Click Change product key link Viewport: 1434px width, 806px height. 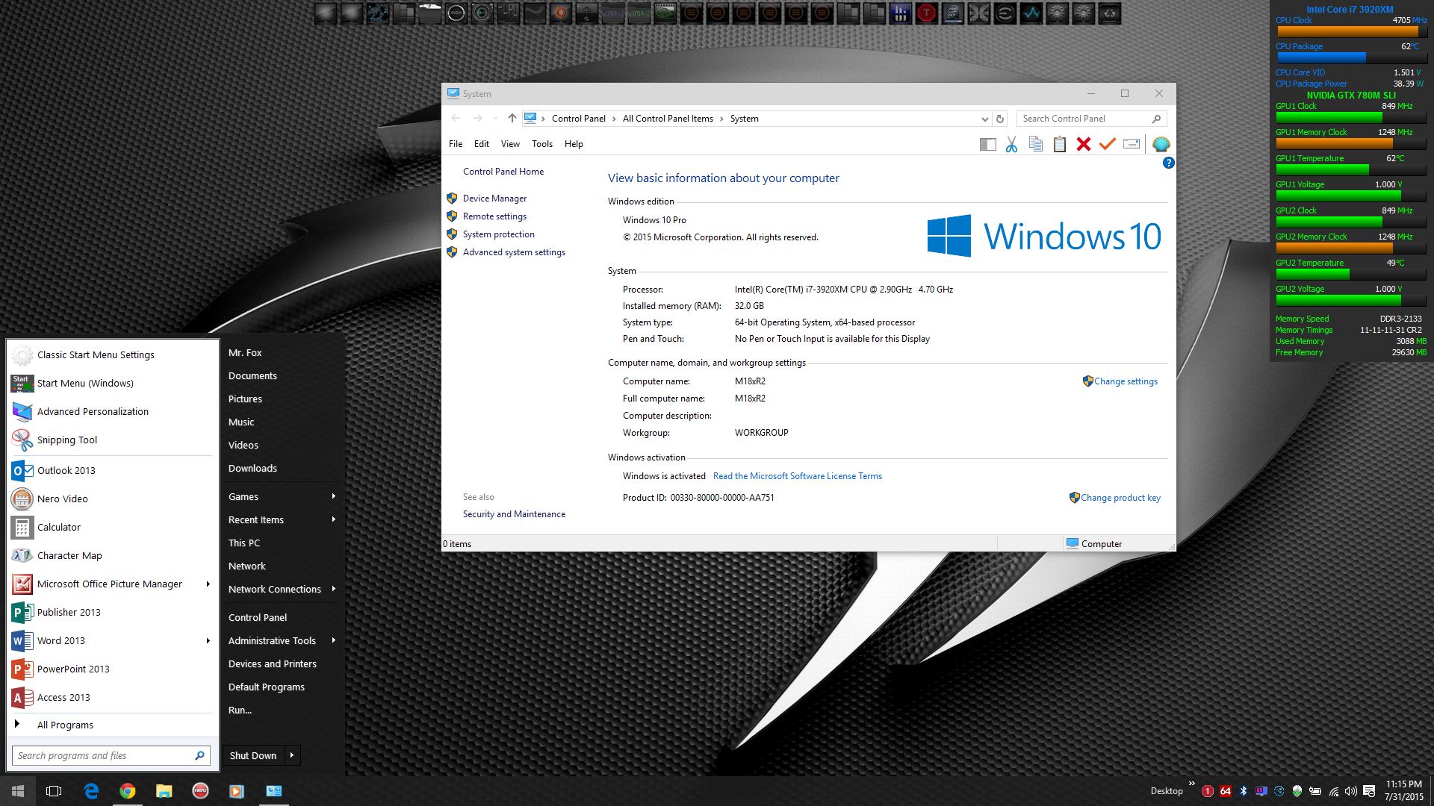1120,498
